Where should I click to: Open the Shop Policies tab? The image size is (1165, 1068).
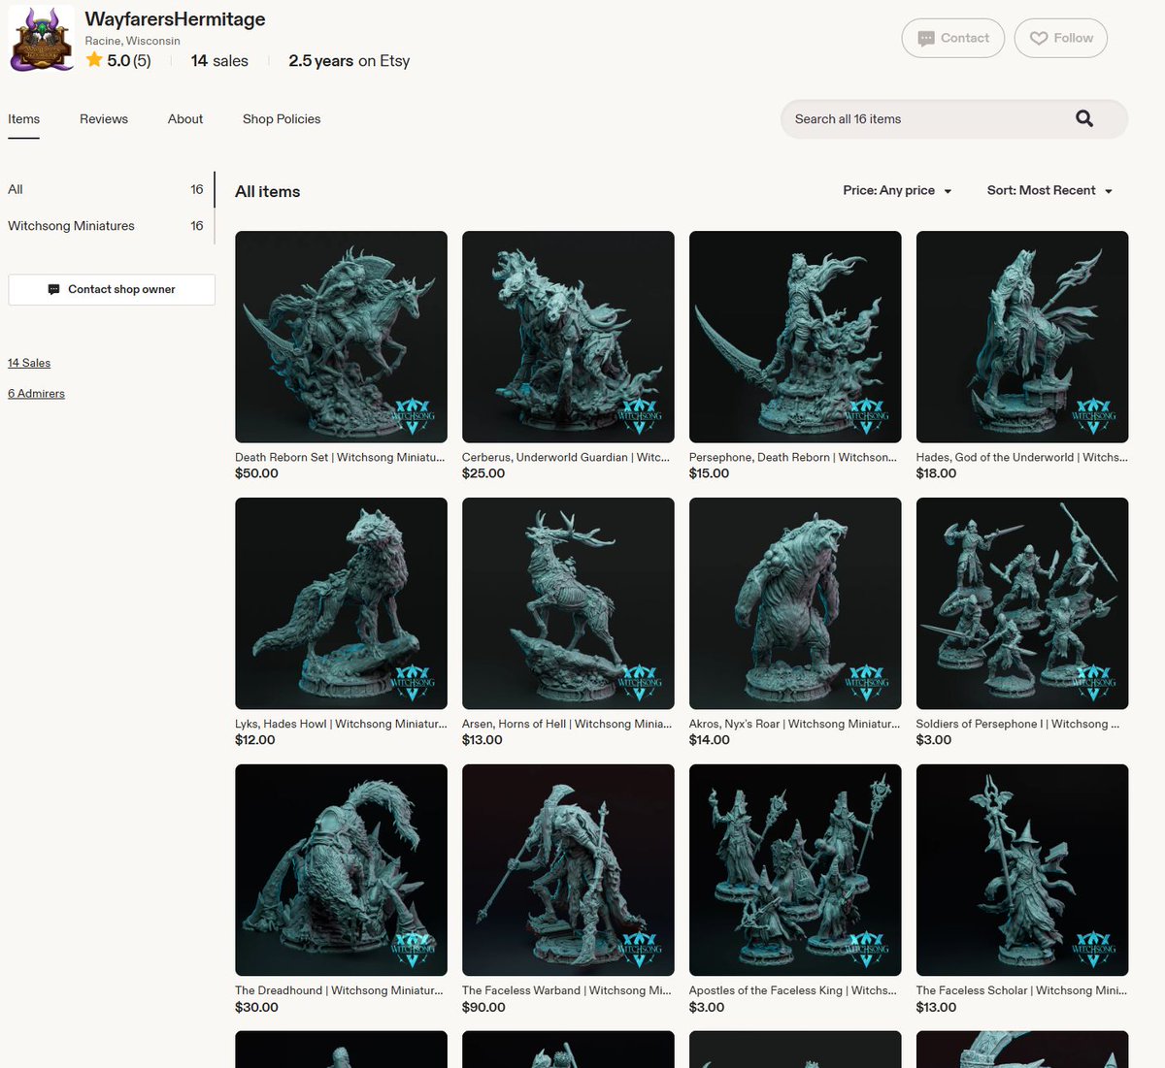pos(282,118)
